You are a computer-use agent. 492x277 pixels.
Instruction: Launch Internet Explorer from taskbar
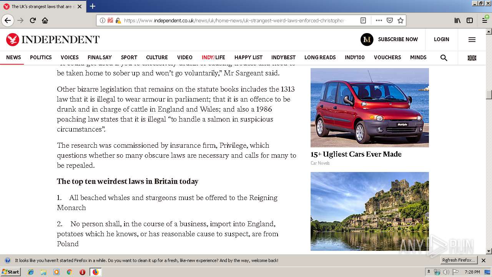[x=31, y=272]
